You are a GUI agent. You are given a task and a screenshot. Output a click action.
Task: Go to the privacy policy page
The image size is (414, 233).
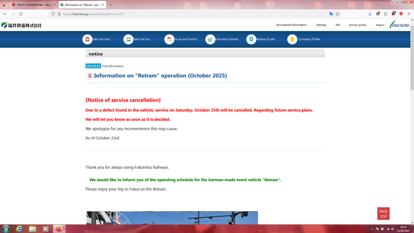click(358, 25)
